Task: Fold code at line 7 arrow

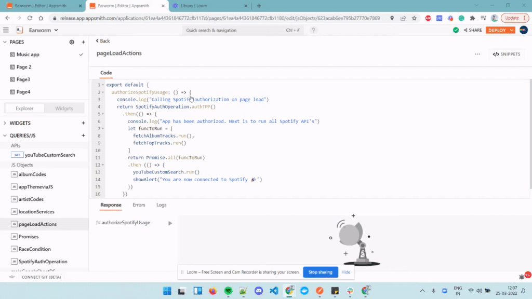Action: [103, 129]
